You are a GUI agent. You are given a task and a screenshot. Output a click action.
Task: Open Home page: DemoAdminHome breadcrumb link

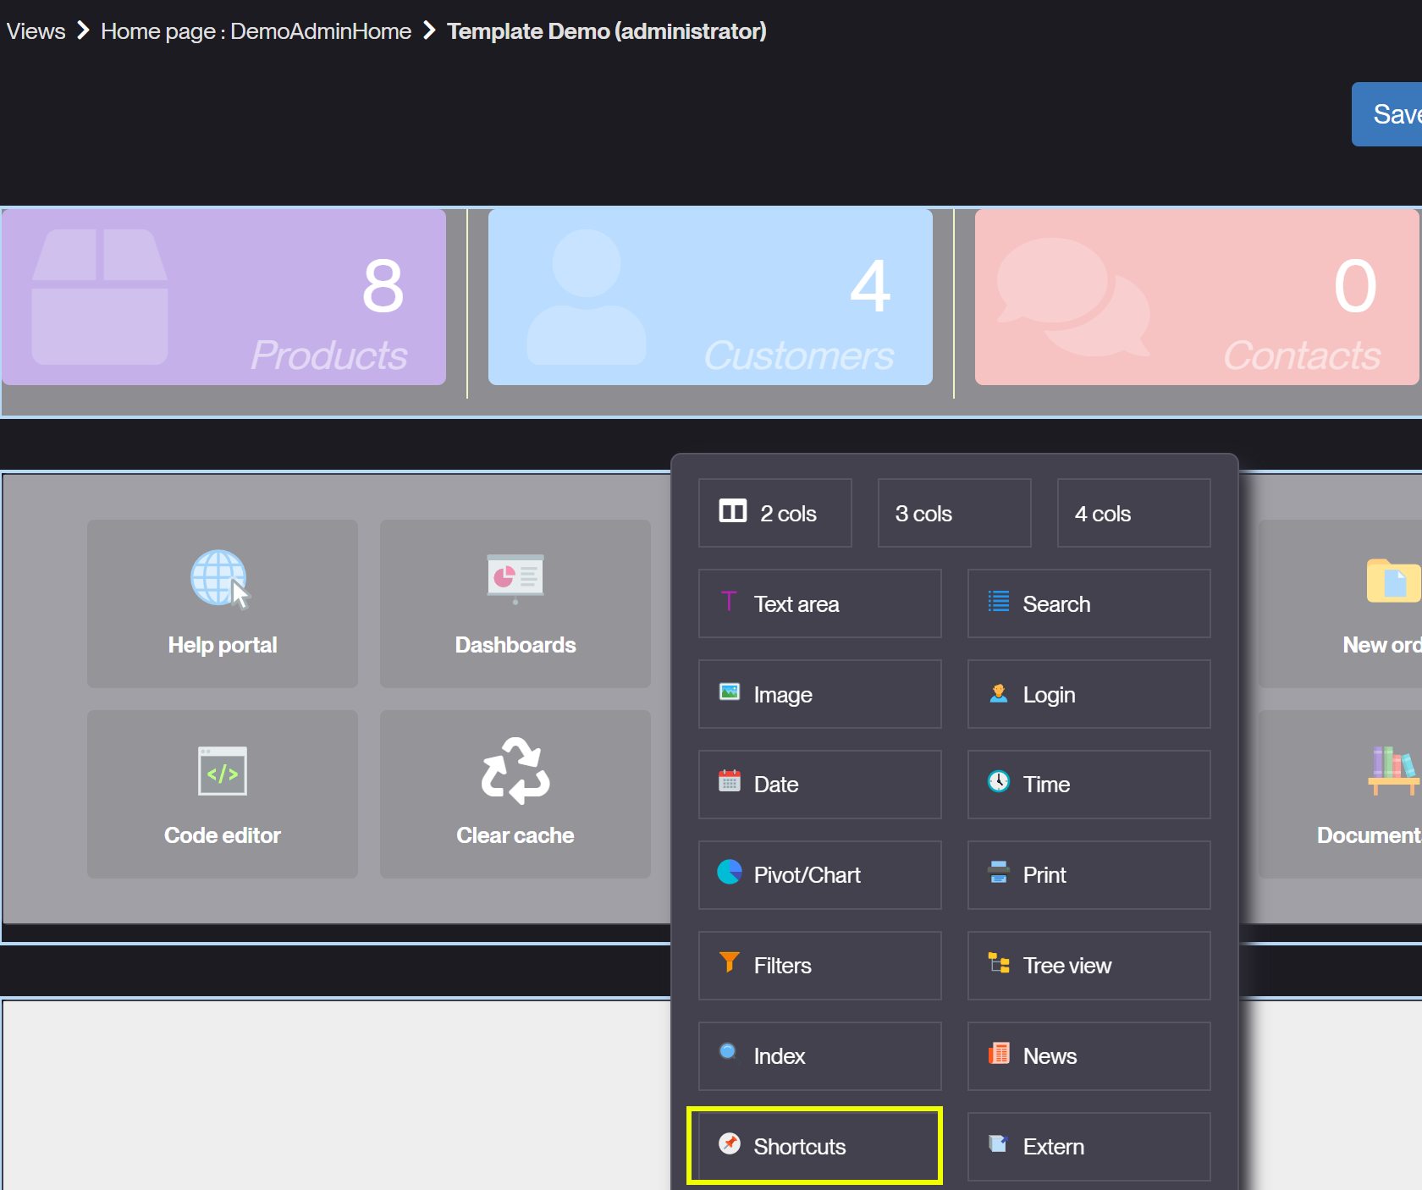click(256, 31)
